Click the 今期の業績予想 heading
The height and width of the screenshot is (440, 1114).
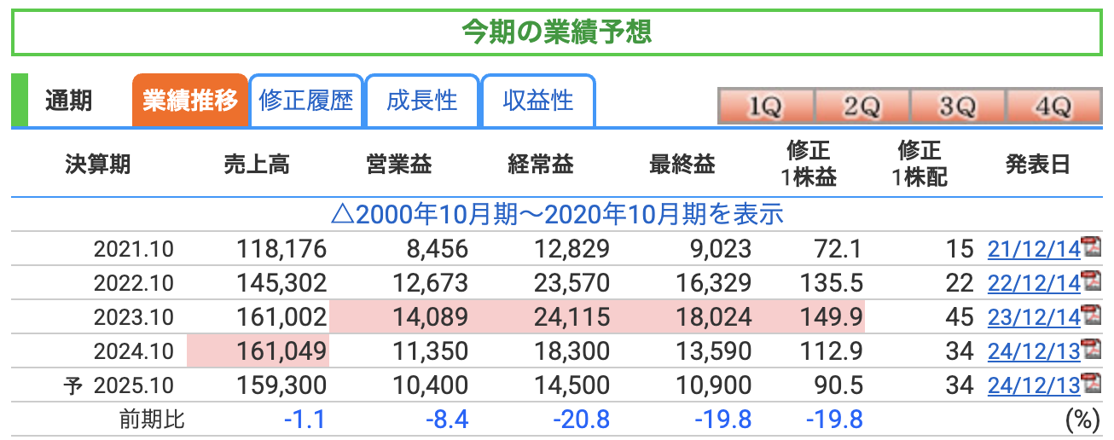click(x=556, y=32)
